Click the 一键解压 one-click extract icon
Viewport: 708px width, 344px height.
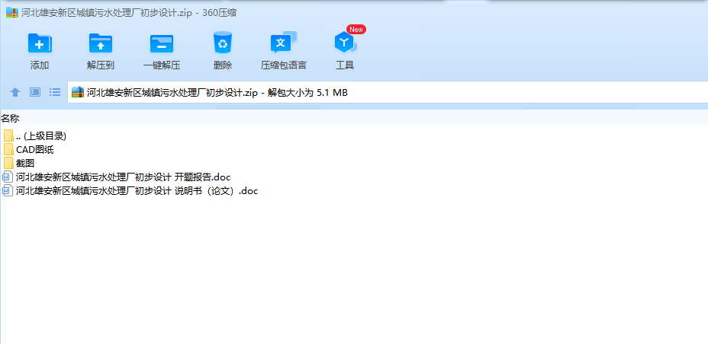(162, 43)
